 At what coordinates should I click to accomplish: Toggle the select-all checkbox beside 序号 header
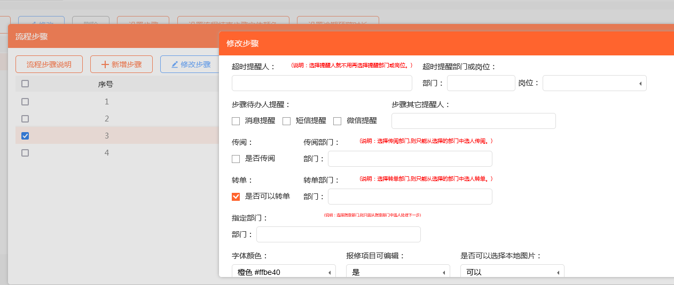[x=25, y=84]
